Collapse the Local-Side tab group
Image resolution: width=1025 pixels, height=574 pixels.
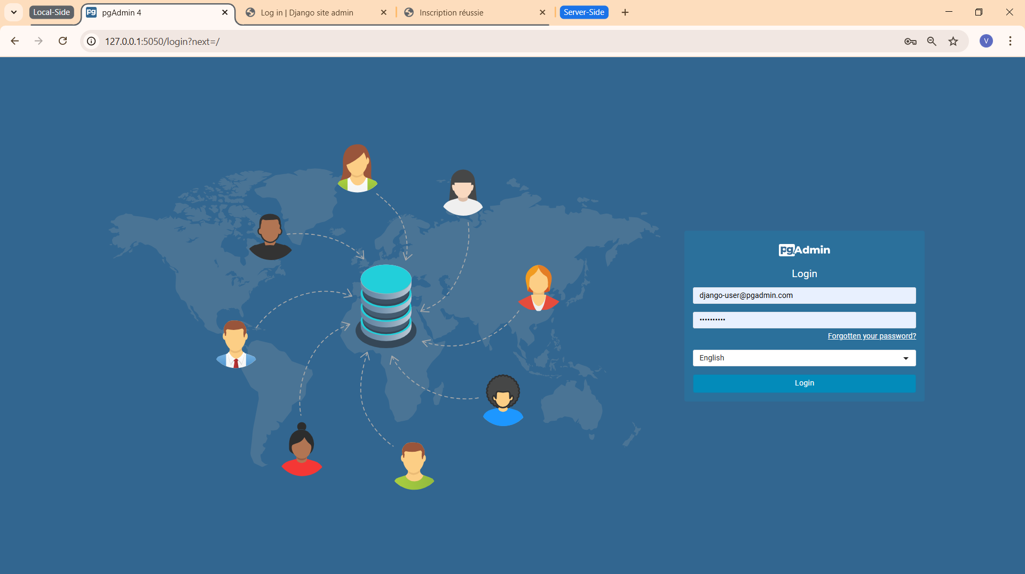click(x=52, y=12)
